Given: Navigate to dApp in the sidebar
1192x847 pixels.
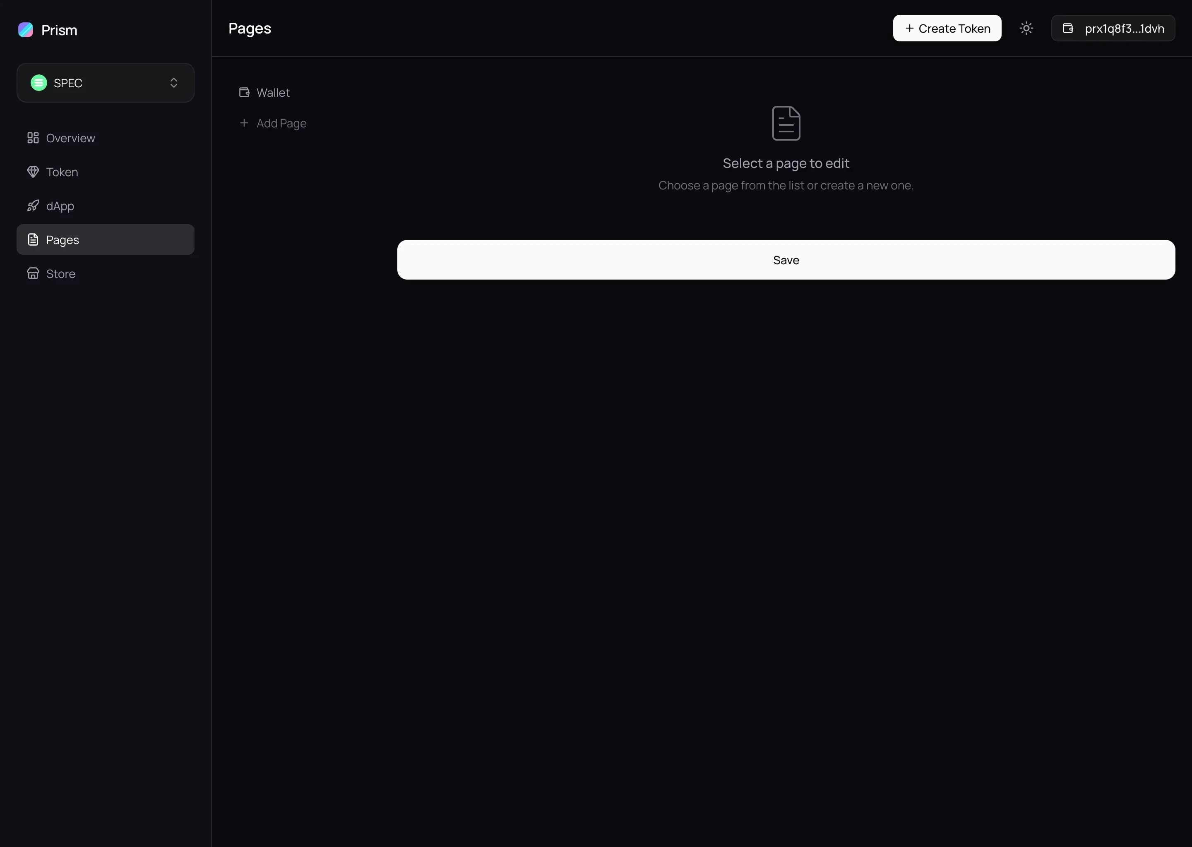Looking at the screenshot, I should coord(106,206).
